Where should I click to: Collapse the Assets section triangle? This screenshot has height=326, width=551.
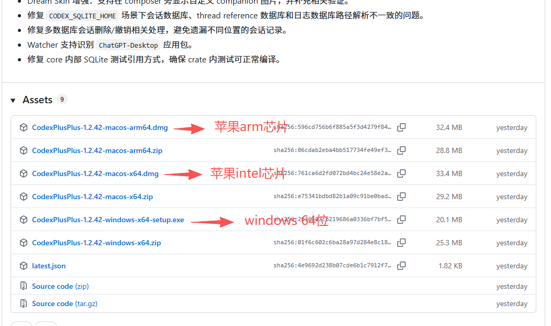(13, 101)
